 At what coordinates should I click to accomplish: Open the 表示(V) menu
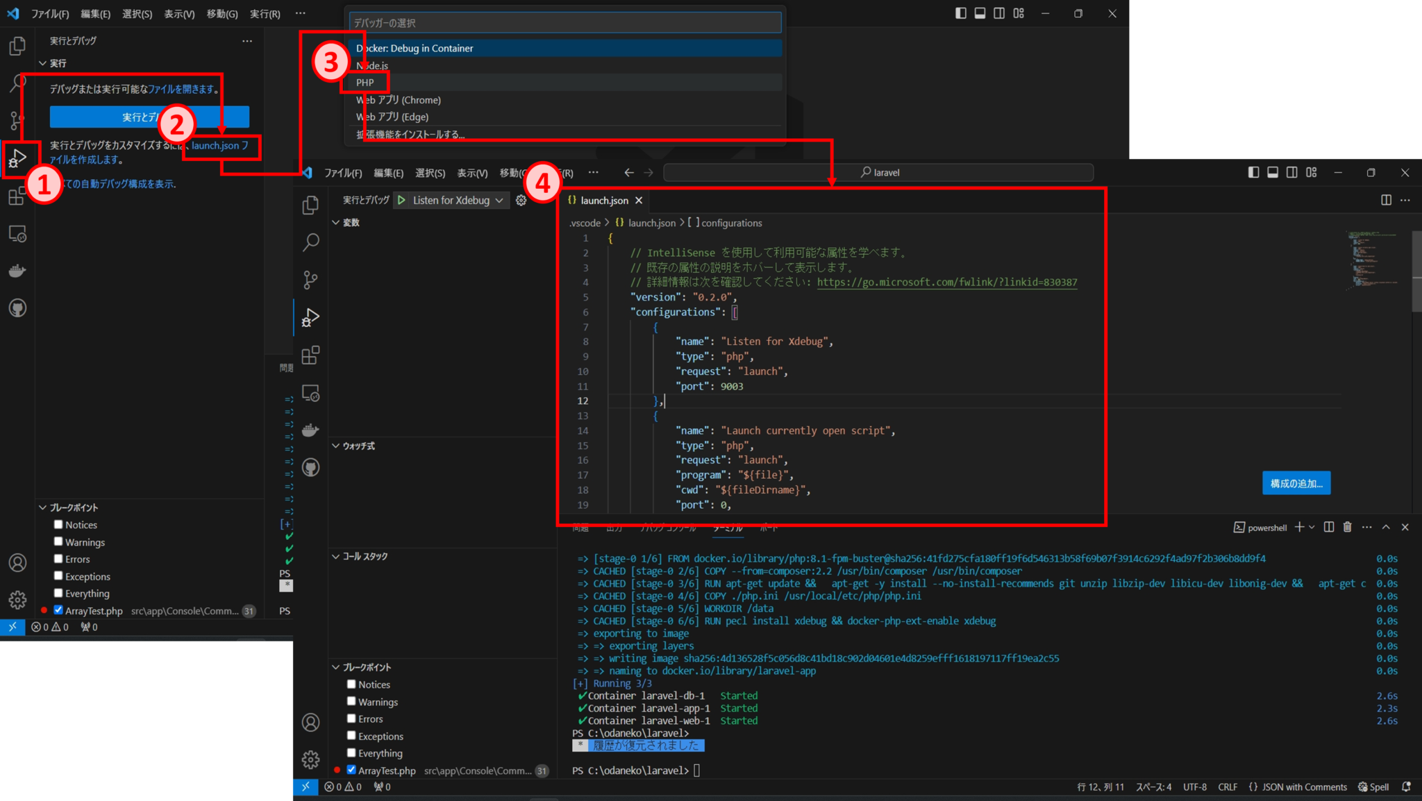pos(472,172)
